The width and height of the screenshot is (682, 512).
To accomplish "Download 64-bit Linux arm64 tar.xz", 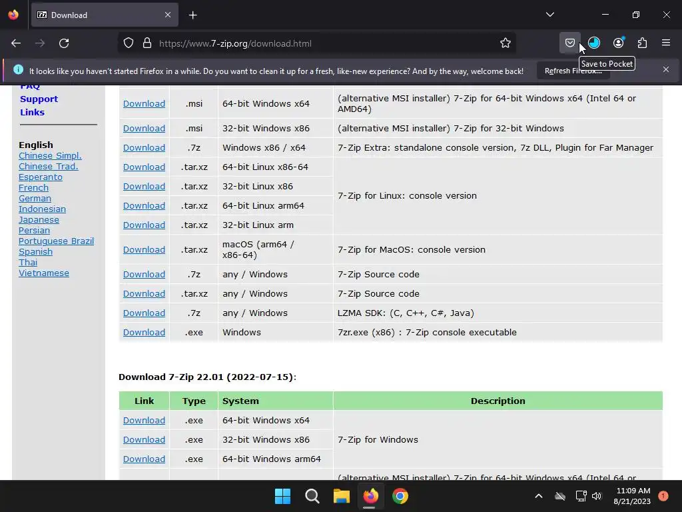I will tap(144, 205).
